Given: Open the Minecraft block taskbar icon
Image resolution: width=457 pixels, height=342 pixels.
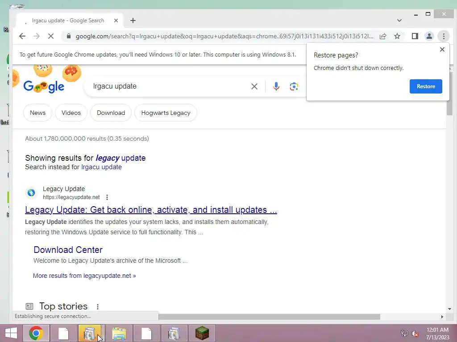Looking at the screenshot, I should pos(202,333).
